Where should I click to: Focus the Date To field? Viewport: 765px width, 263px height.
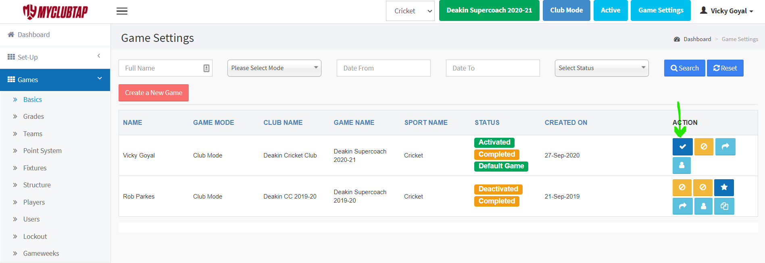pos(493,68)
